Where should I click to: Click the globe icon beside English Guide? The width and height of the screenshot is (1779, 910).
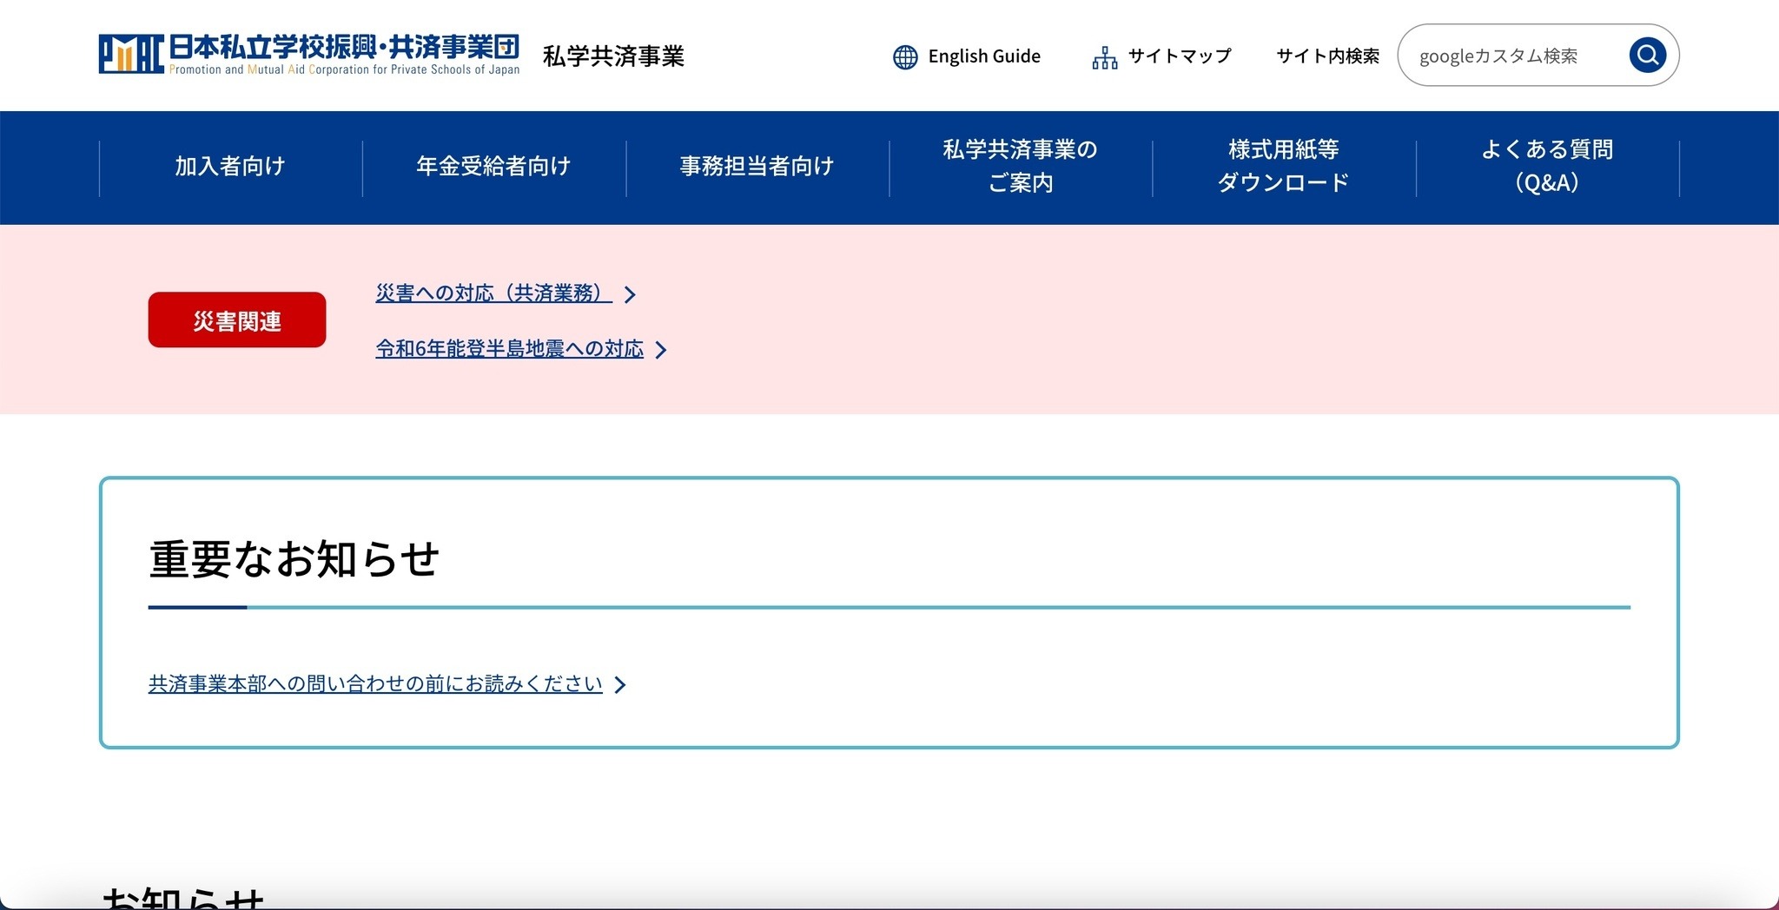[x=905, y=56]
